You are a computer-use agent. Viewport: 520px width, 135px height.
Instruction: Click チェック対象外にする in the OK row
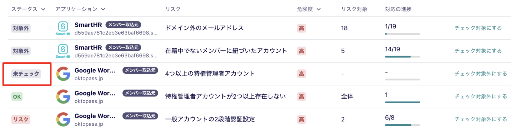(x=481, y=96)
